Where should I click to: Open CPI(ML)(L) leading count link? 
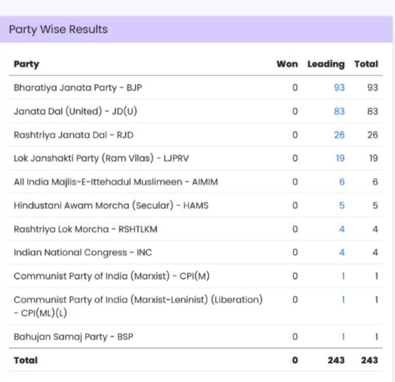[343, 300]
